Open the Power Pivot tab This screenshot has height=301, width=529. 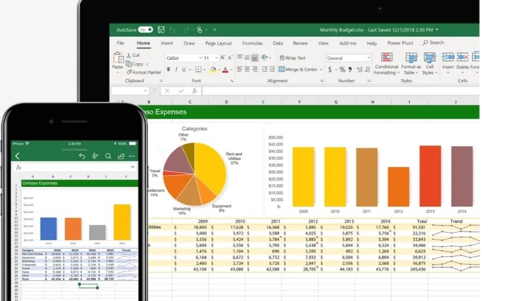pos(400,43)
